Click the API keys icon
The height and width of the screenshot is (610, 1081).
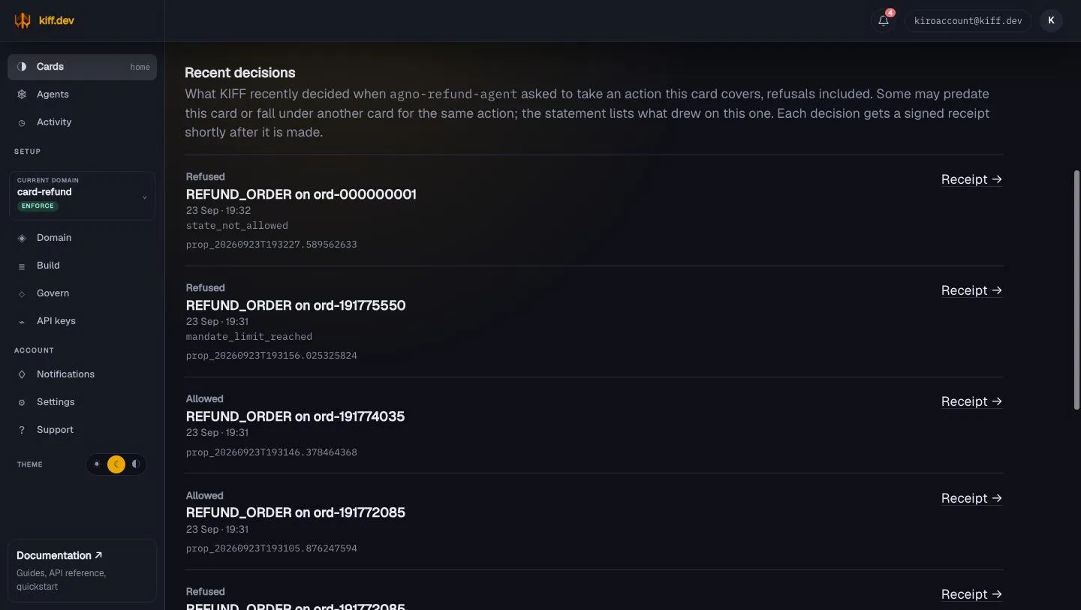22,321
